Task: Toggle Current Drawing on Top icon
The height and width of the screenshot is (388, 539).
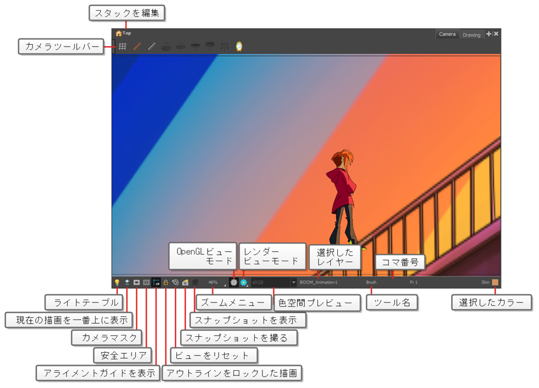Action: tap(127, 282)
